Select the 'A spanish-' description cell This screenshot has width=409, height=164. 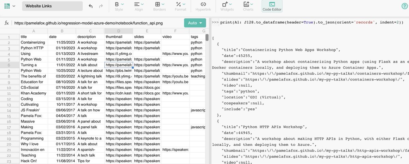[x=90, y=150]
